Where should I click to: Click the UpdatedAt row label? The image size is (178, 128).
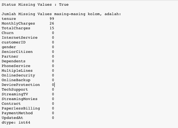click(x=12, y=118)
